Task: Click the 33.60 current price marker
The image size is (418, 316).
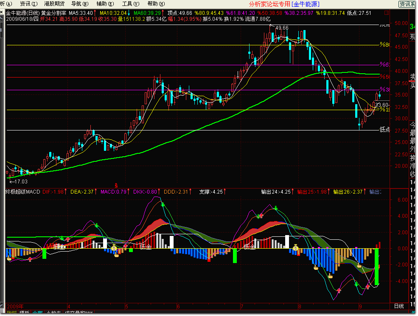Action: 382,105
